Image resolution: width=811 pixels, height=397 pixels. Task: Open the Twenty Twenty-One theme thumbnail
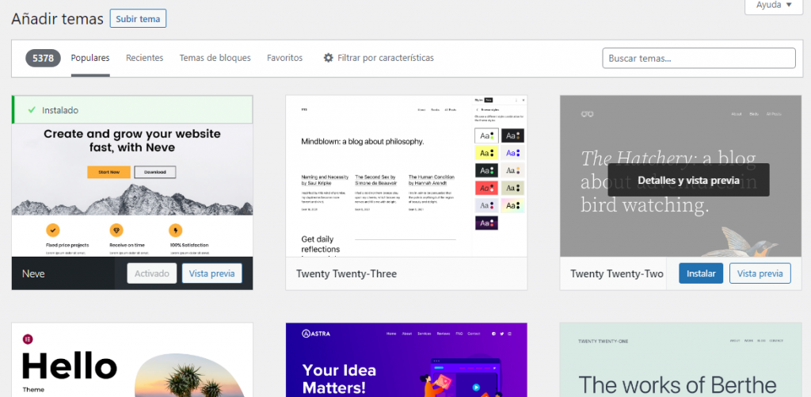click(680, 360)
